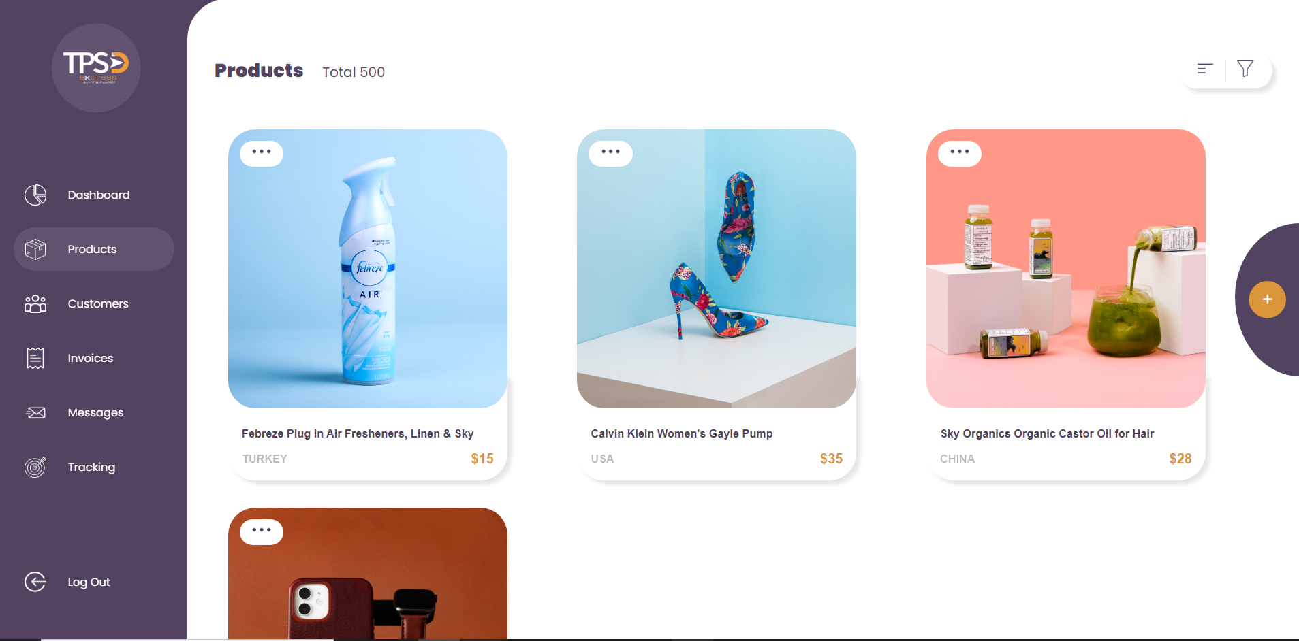
Task: Open the sort lines icon
Action: pos(1205,69)
